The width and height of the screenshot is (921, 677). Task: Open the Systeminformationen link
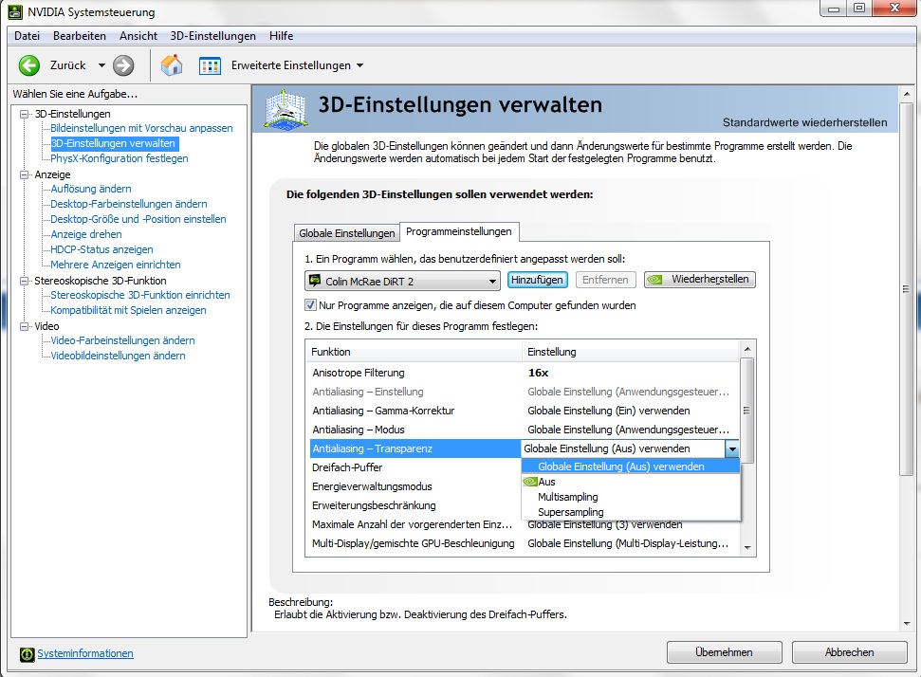(x=85, y=653)
